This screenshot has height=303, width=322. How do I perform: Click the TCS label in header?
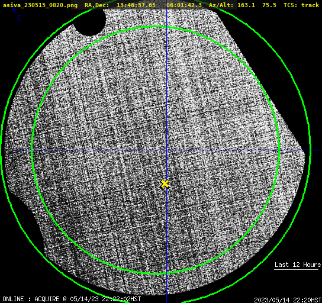tap(289, 5)
